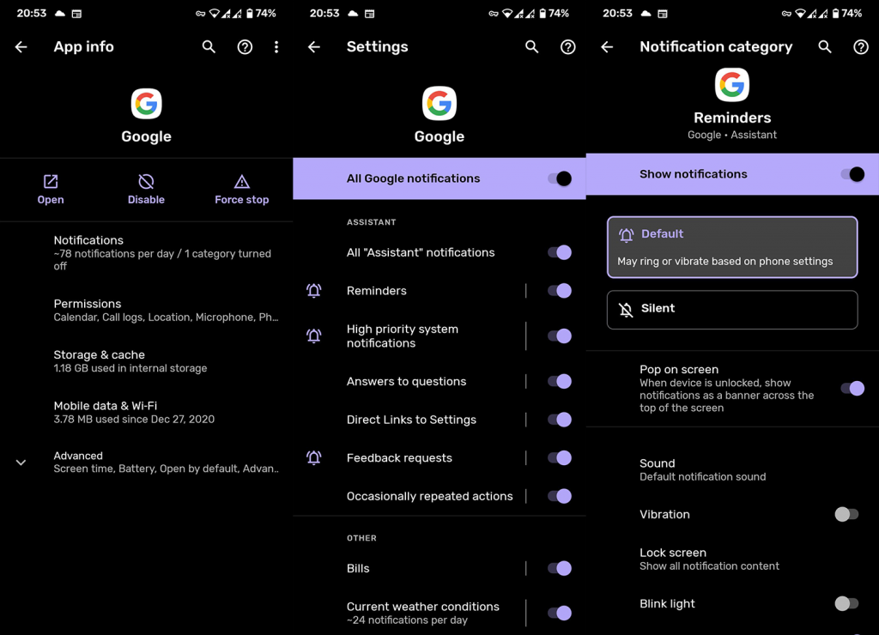The image size is (879, 635).
Task: Open Reminders category details label
Action: point(377,291)
